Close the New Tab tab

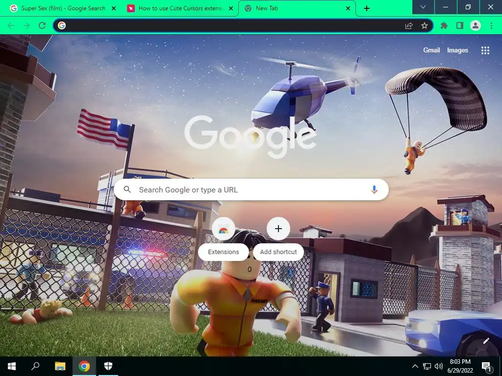pos(348,9)
